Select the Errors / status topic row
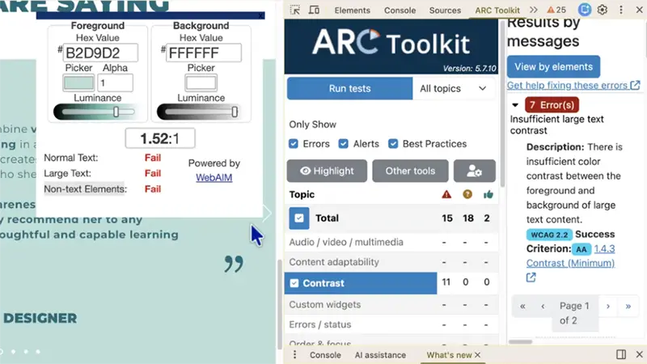The width and height of the screenshot is (647, 364). pos(391,324)
